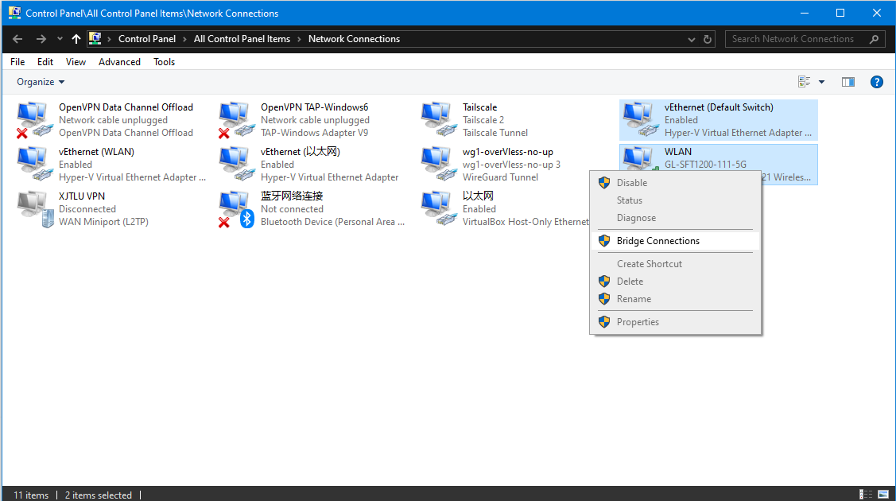Select Diagnose in the context menu

click(676, 218)
